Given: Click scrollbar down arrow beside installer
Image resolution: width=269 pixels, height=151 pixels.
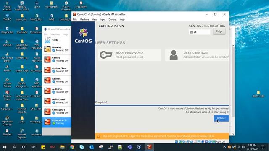Looking at the screenshot, I should 233,134.
